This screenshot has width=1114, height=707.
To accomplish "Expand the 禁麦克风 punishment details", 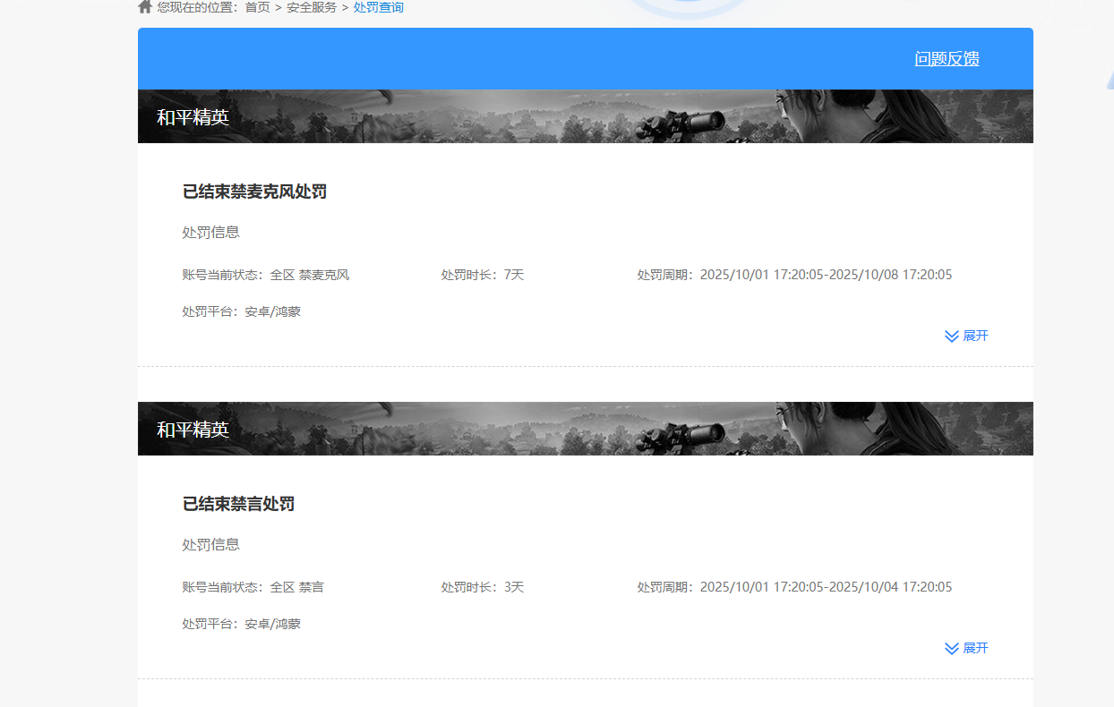I will (966, 336).
